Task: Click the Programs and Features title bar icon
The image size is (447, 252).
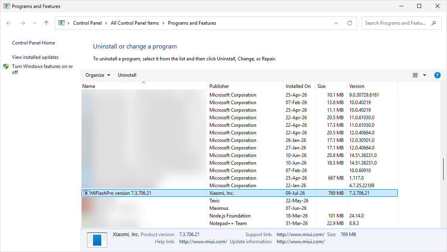Action: coord(7,6)
